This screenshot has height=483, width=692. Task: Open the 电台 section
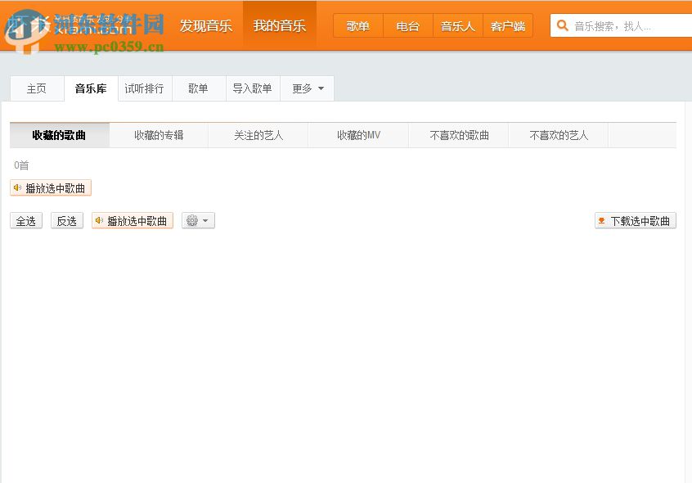coord(407,25)
